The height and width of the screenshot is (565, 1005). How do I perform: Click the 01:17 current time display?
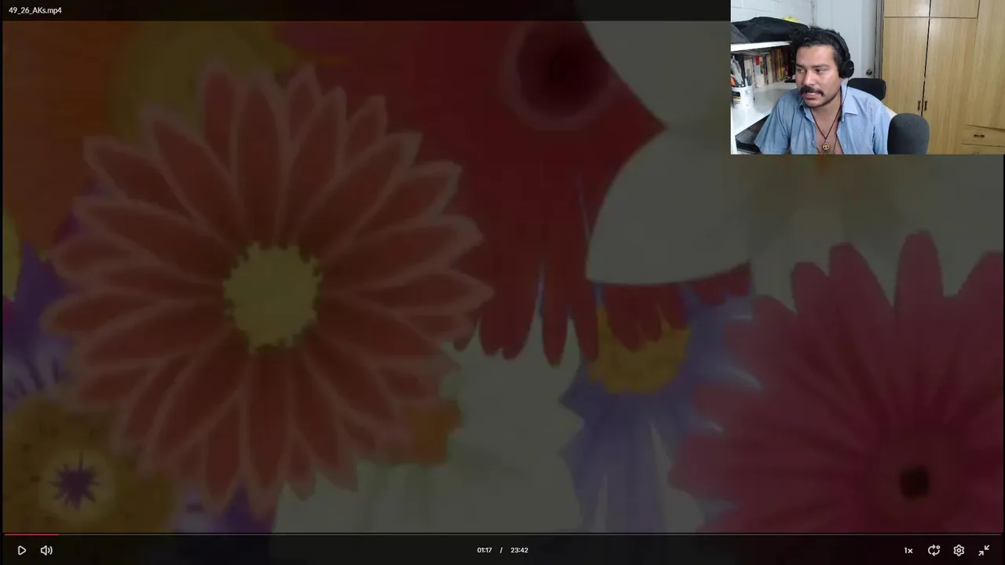pos(484,550)
